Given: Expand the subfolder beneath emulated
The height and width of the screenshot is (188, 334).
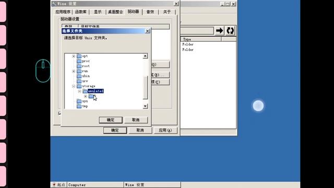Looking at the screenshot, I should (x=86, y=96).
